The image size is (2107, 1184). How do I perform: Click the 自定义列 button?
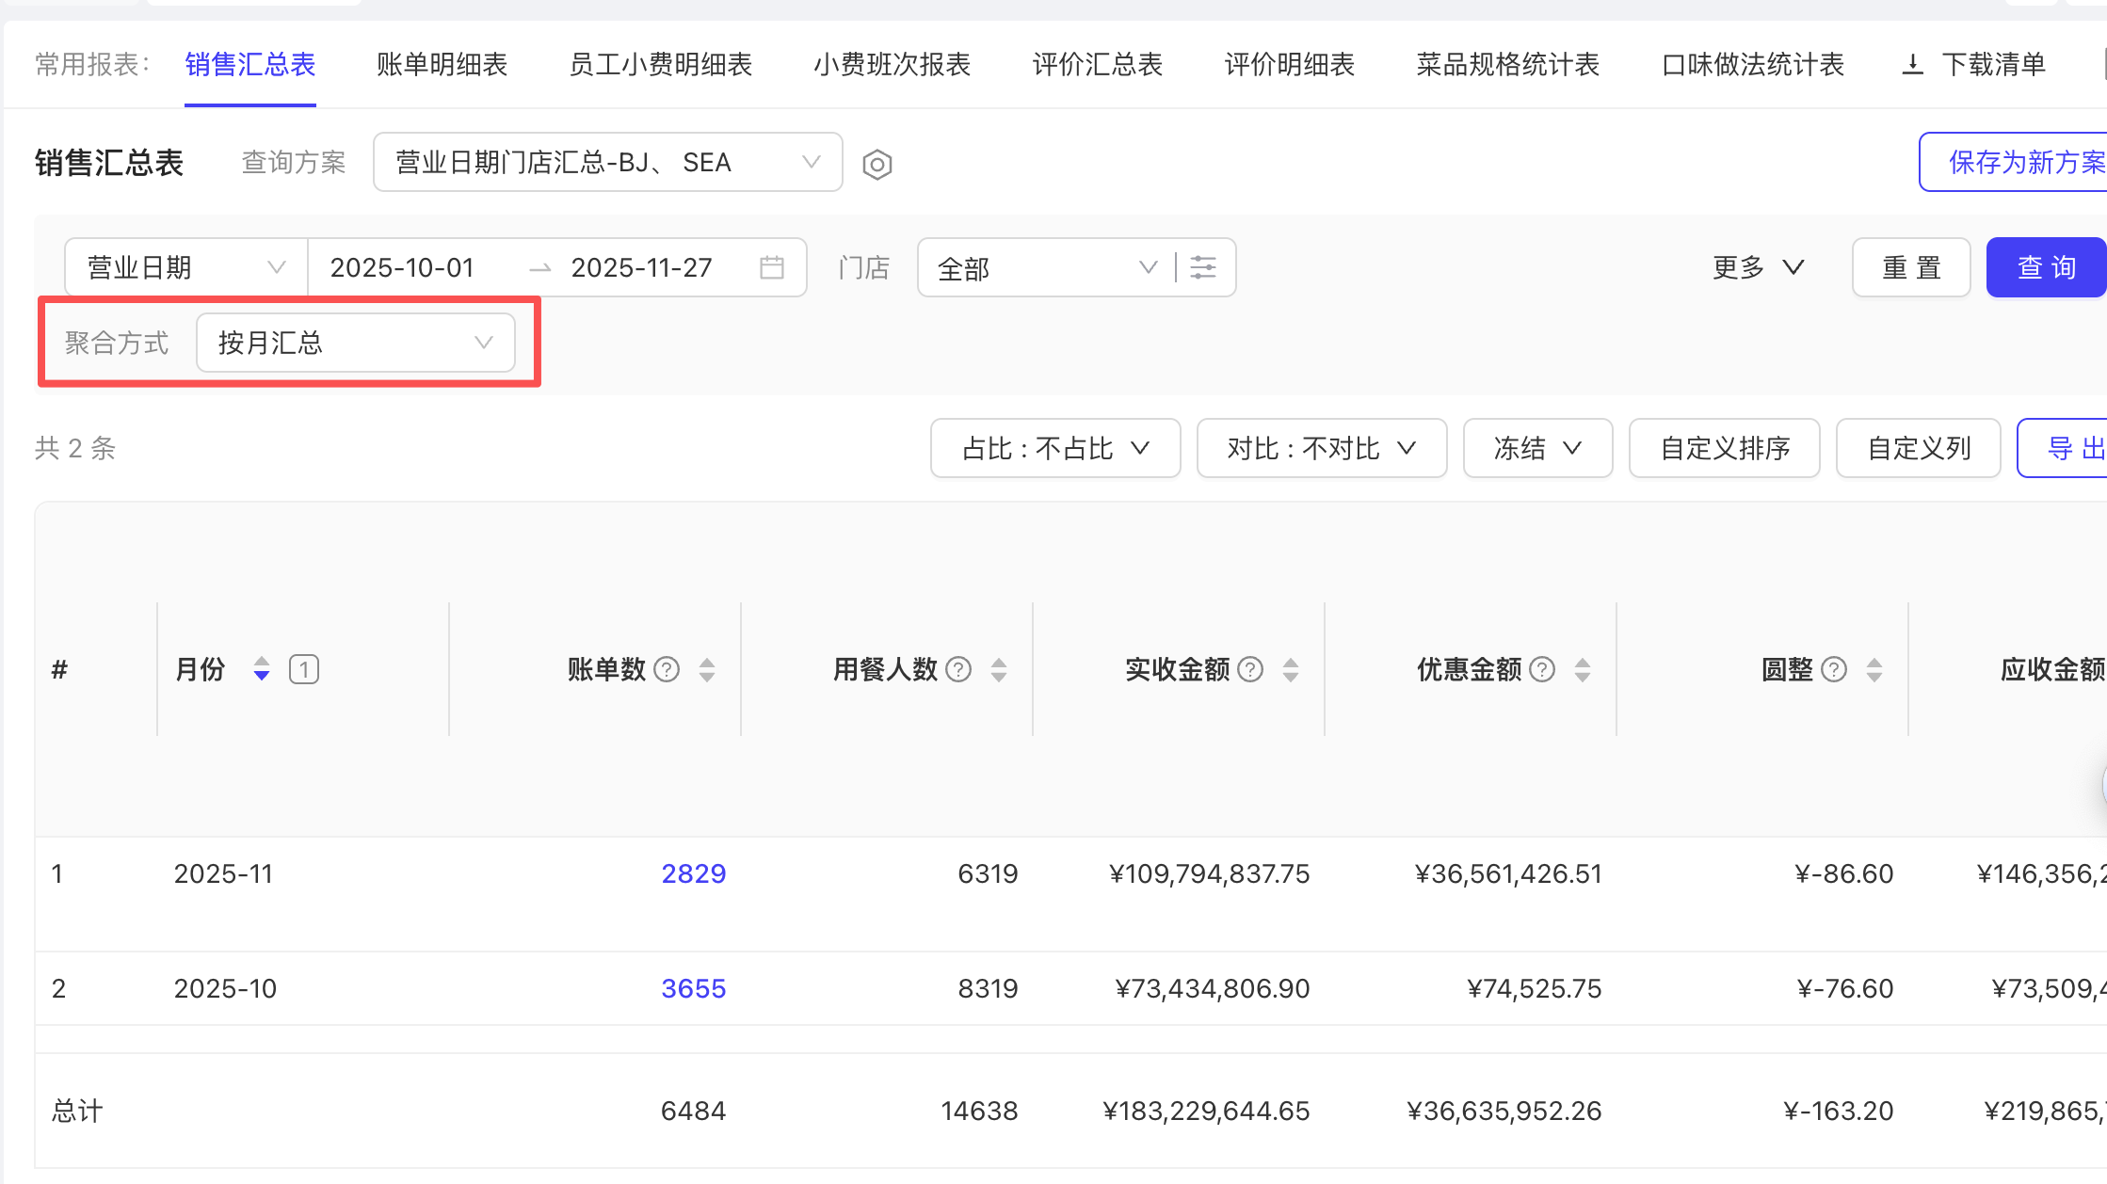(x=1918, y=448)
